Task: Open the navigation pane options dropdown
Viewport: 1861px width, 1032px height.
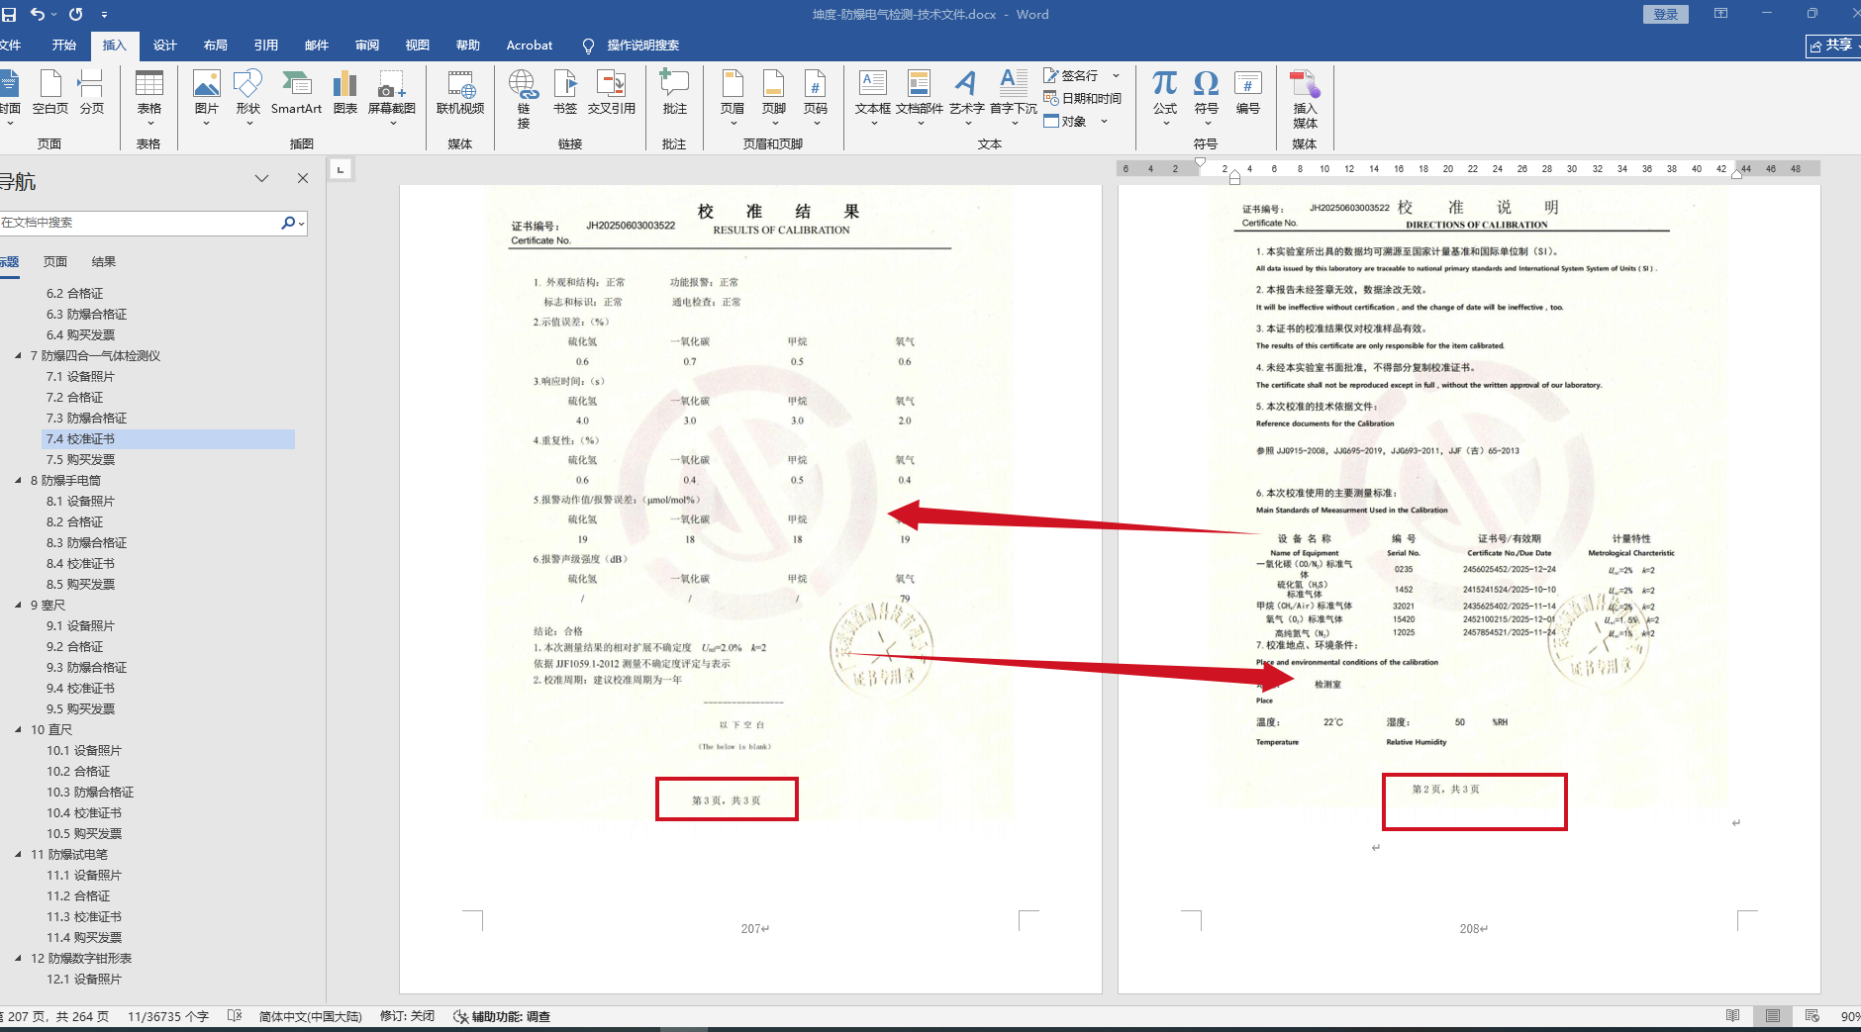Action: pyautogui.click(x=261, y=179)
